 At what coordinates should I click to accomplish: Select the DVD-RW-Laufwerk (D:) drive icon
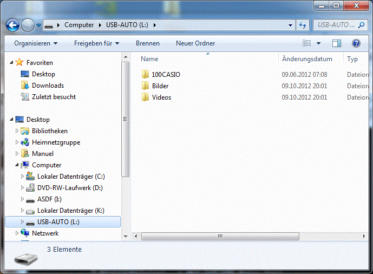point(30,187)
